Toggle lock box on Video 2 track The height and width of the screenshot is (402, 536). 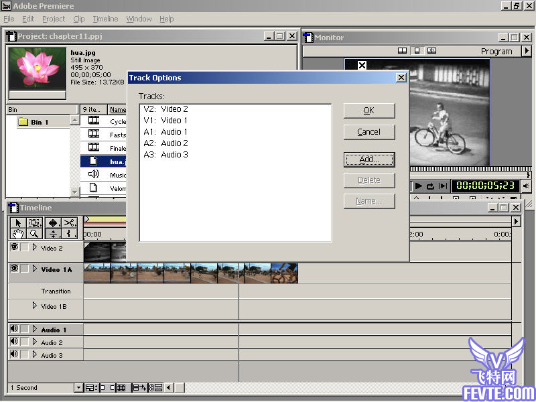click(25, 247)
